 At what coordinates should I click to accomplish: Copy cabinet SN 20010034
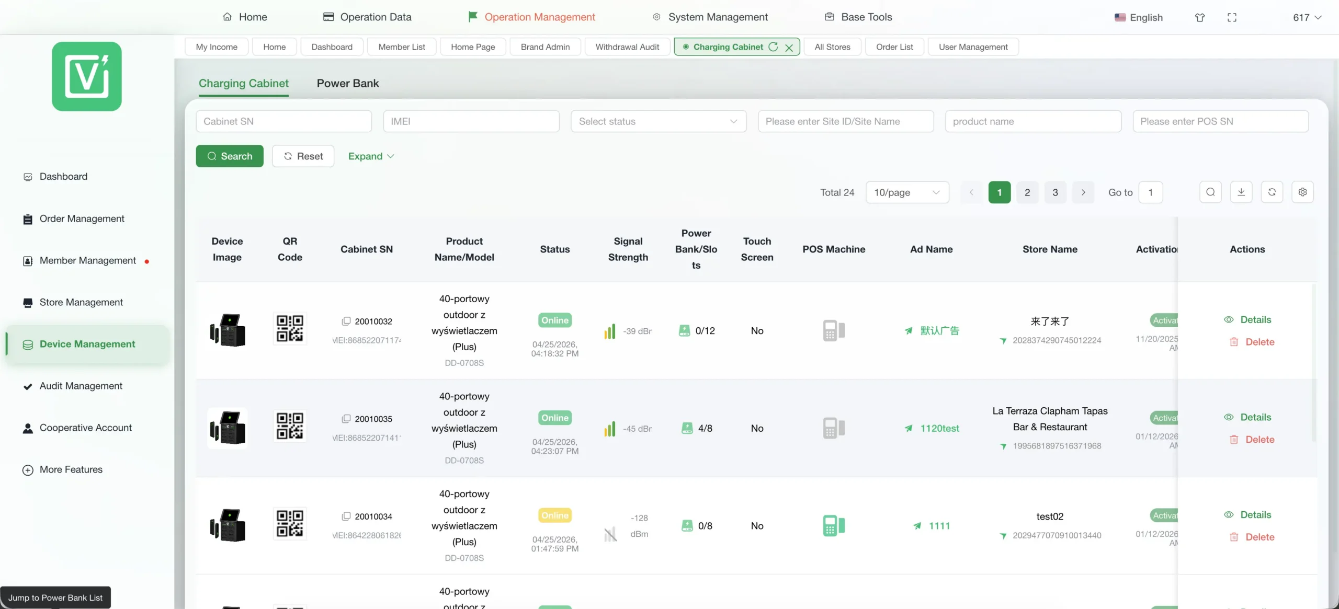[x=346, y=516]
